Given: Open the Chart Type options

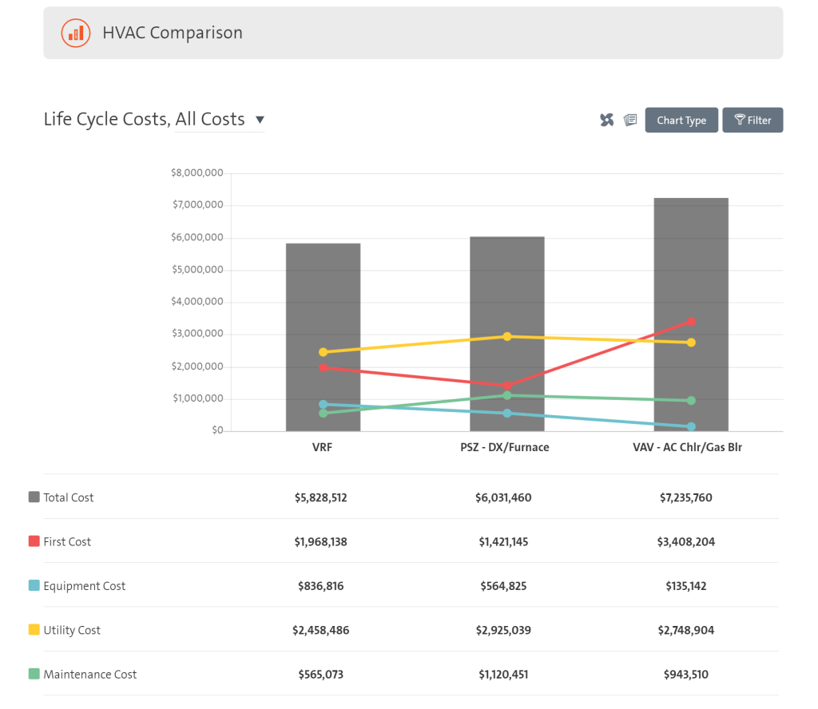Looking at the screenshot, I should [x=681, y=120].
